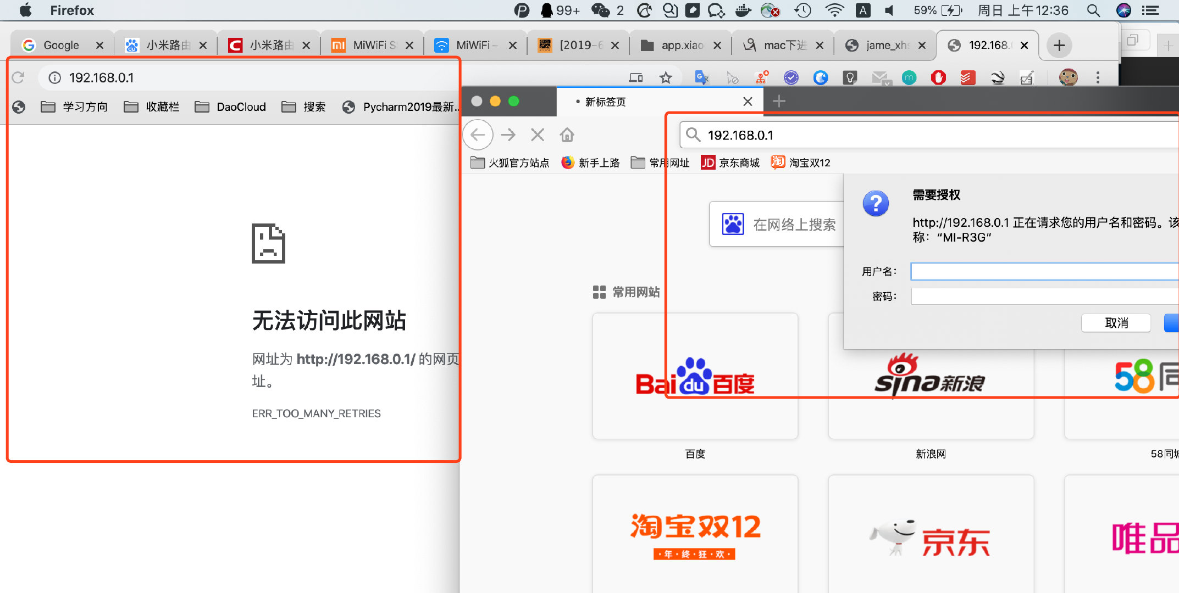Click the volume icon in menu bar

pyautogui.click(x=889, y=10)
